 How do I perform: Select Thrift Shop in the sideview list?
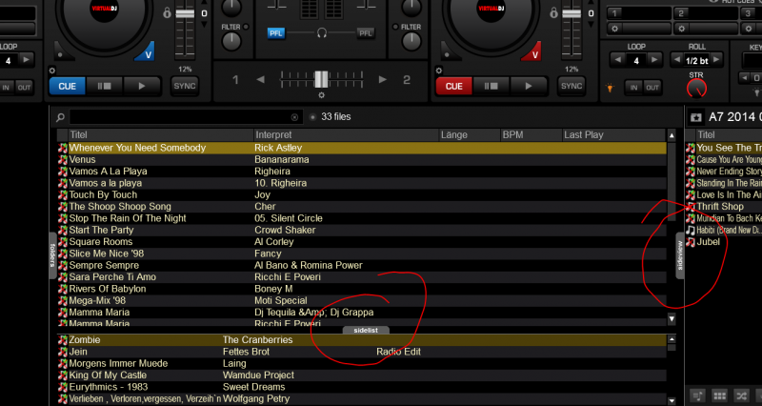coord(724,207)
